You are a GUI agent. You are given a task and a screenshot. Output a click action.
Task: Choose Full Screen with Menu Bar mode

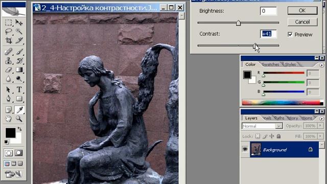tap(14, 164)
